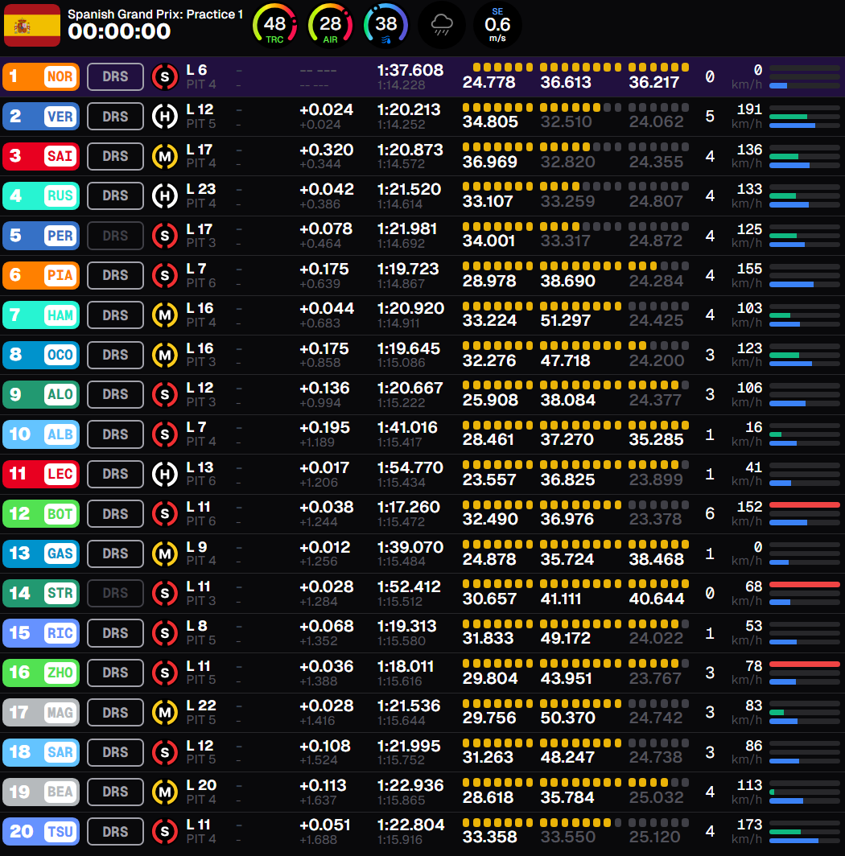Click the humidity gauge showing 38

tap(386, 25)
